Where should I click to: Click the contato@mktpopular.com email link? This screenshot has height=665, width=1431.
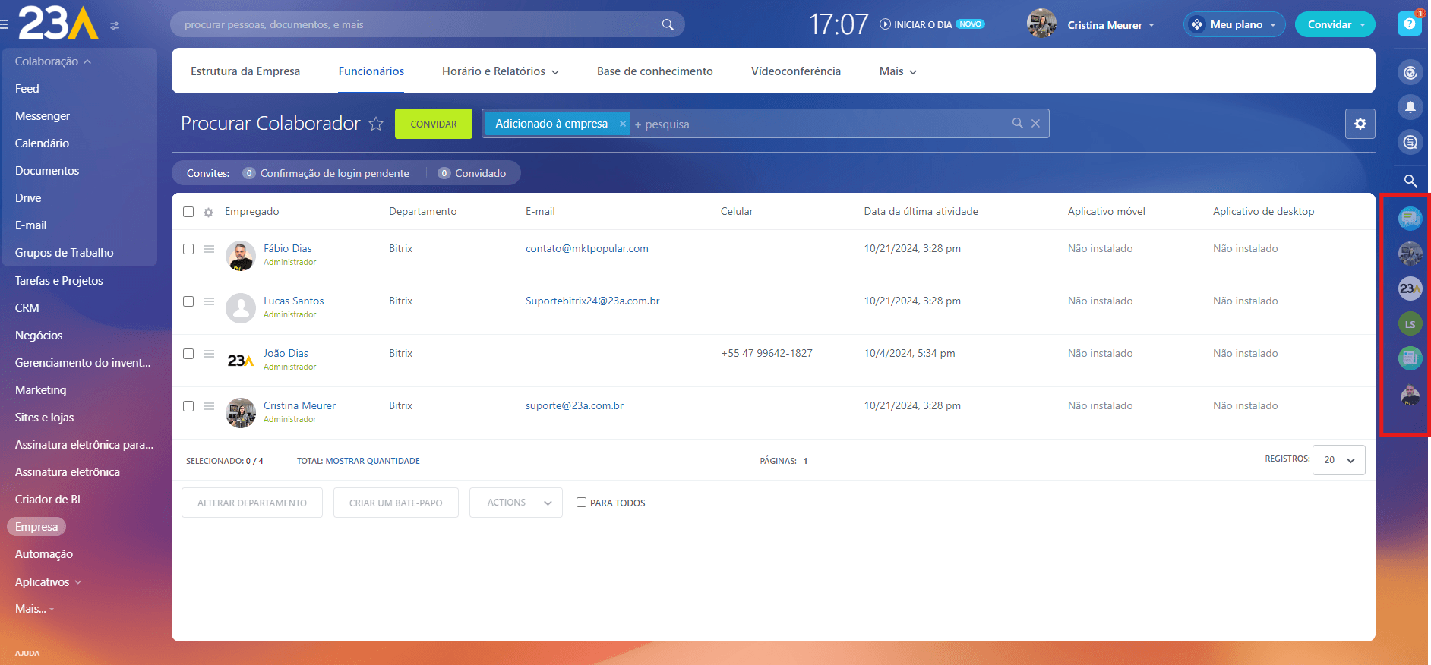(586, 249)
